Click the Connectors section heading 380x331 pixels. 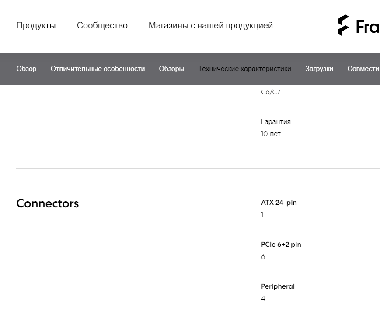47,203
